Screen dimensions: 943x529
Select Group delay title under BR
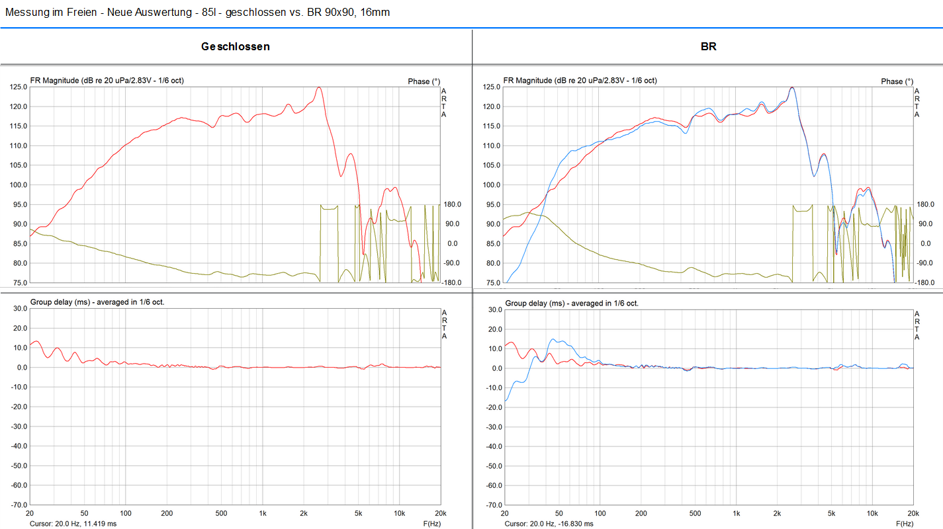[x=572, y=303]
